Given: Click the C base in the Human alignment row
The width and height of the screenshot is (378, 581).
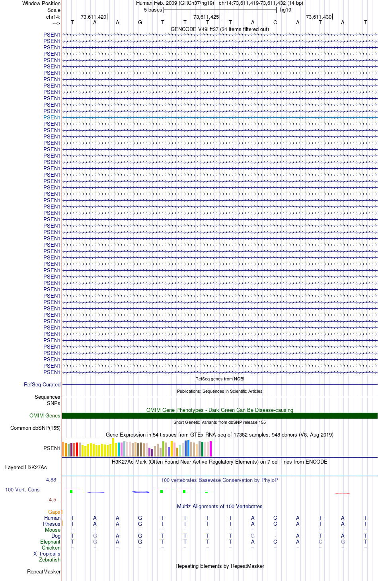Looking at the screenshot, I should click(275, 518).
